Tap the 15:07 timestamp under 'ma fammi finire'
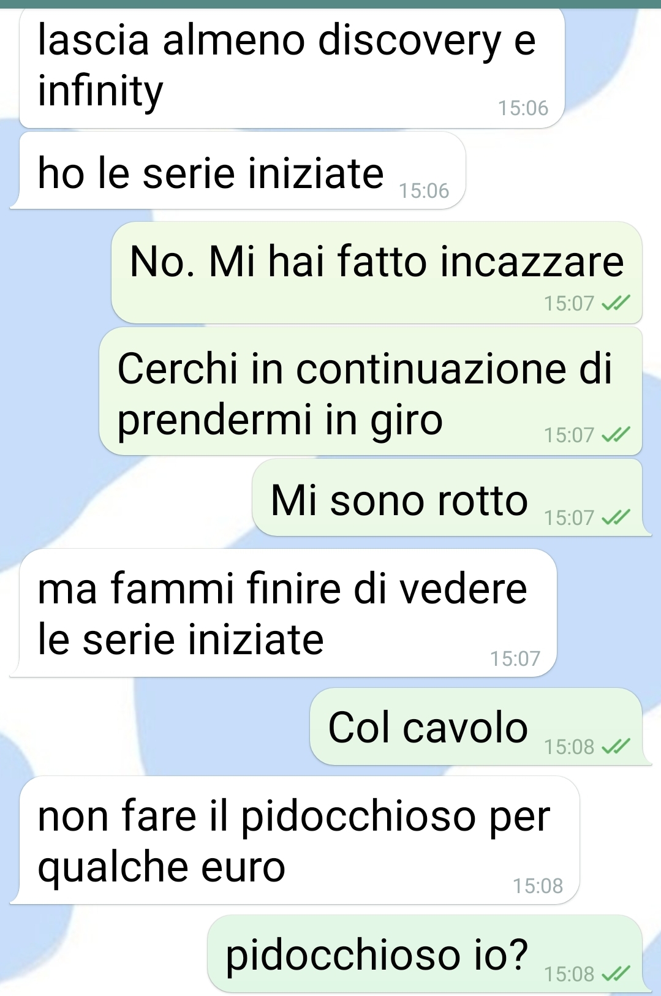 pos(515,659)
